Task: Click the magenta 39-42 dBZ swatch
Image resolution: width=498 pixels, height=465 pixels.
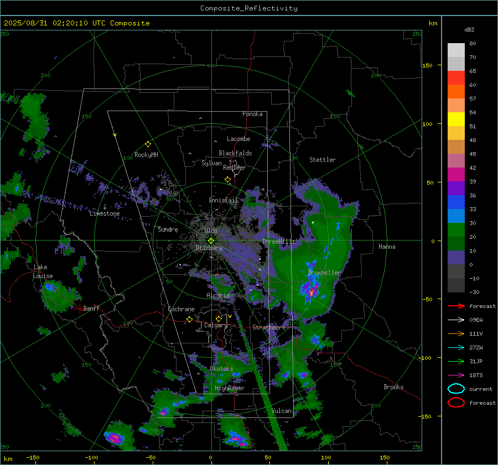Action: pyautogui.click(x=456, y=175)
